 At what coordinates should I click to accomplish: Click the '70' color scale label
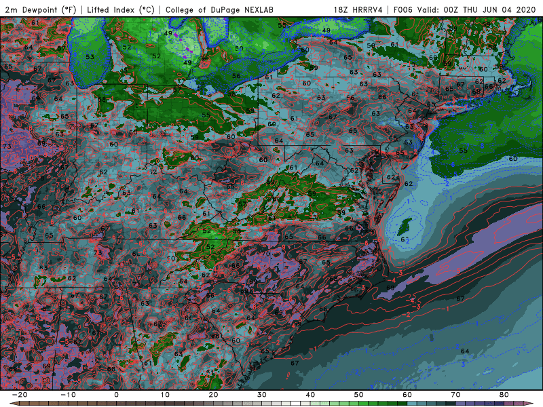click(455, 395)
